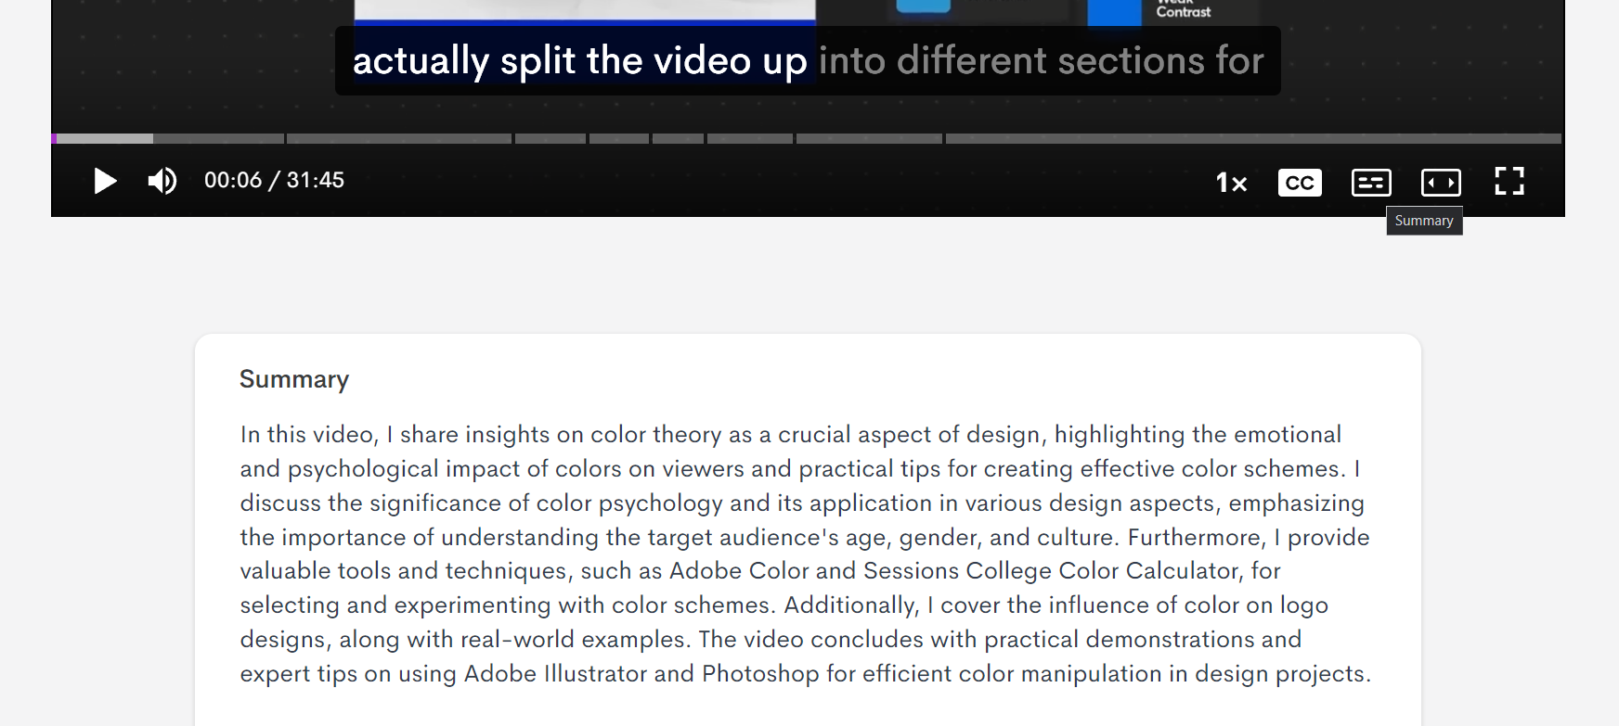1619x726 pixels.
Task: Toggle closed captions with the CC button
Action: [1300, 183]
